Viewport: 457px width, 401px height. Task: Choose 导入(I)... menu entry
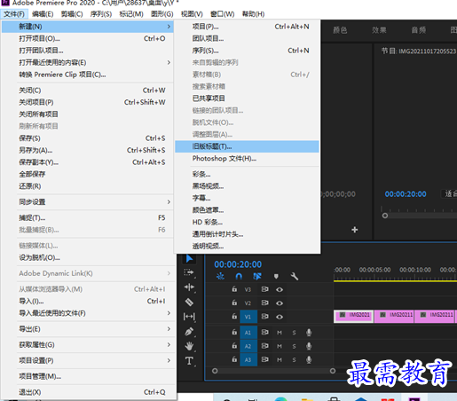point(88,301)
